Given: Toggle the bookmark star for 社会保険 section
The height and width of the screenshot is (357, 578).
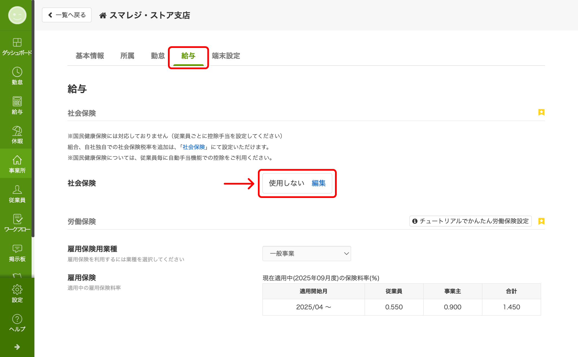Looking at the screenshot, I should (541, 112).
